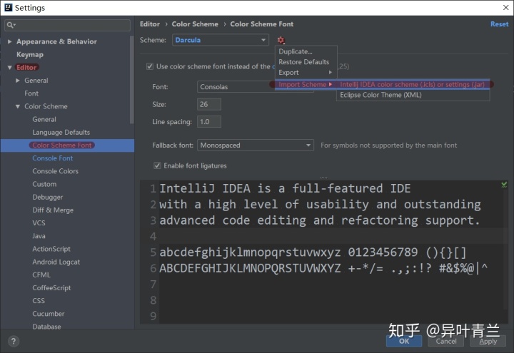
Task: Click Color Scheme in the breadcrumb
Action: [195, 24]
